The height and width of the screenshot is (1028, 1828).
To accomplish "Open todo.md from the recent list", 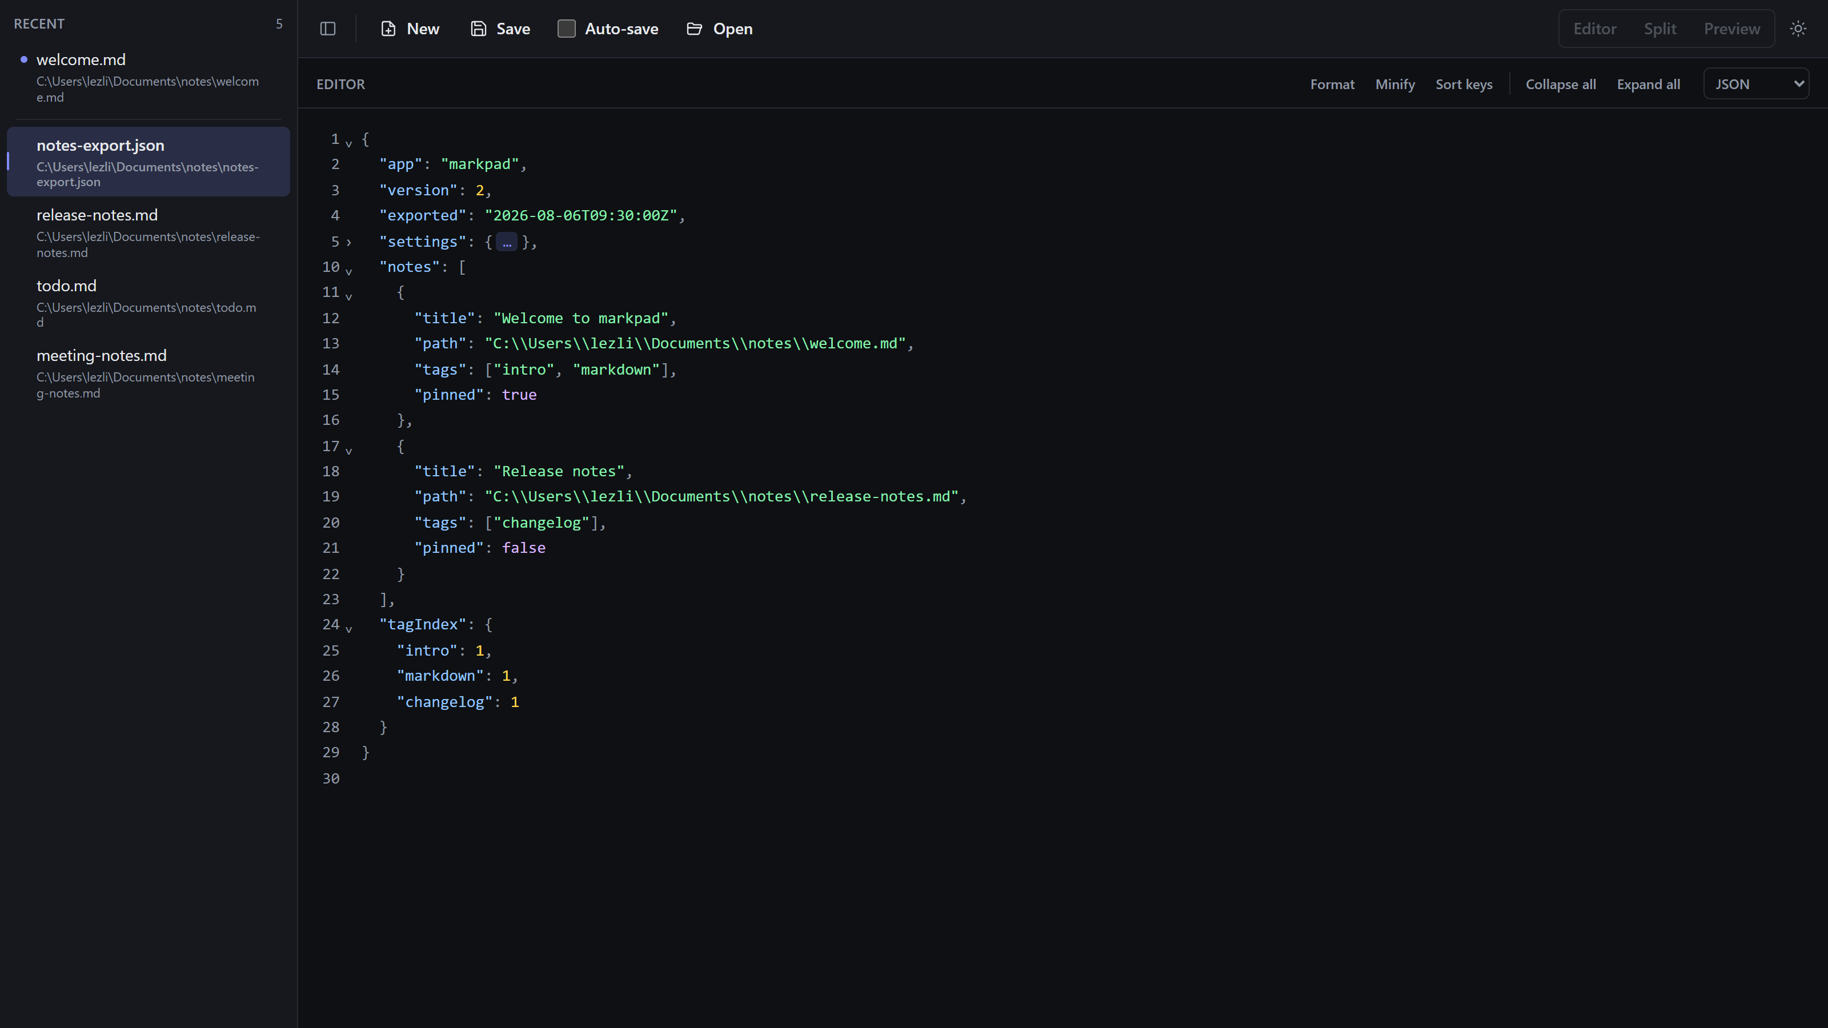I will pos(149,303).
